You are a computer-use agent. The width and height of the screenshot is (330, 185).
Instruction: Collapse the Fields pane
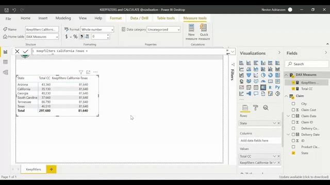(x=326, y=52)
